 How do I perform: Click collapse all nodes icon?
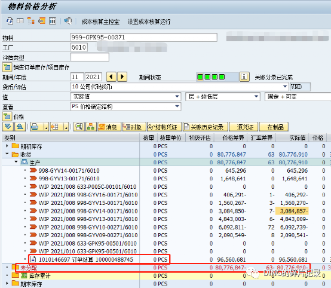20,127
